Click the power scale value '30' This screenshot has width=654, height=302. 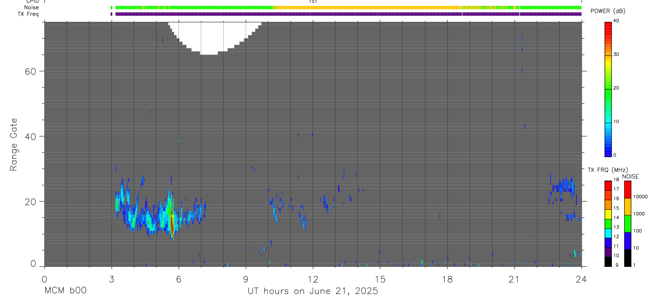tap(617, 54)
